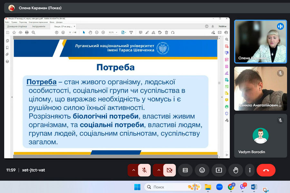Add a comment note icon
The width and height of the screenshot is (290, 193).
coord(140,32)
